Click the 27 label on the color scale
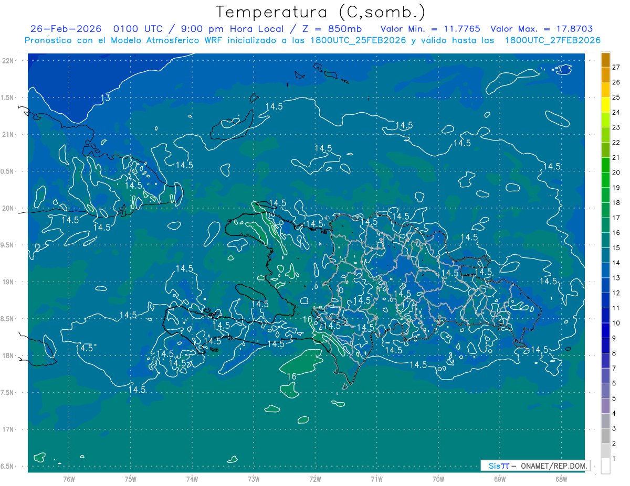The image size is (630, 486). click(616, 67)
